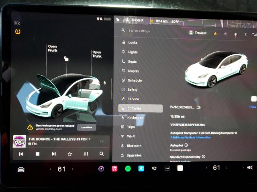Image resolution: width=257 pixels, height=192 pixels.
Task: Stop radio playback
Action: (37, 154)
